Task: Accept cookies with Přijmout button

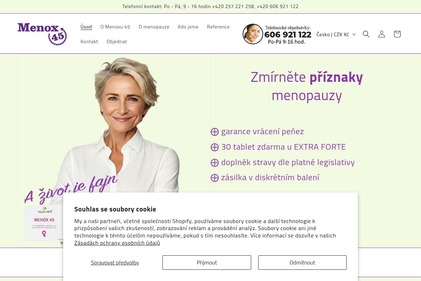Action: (x=207, y=262)
